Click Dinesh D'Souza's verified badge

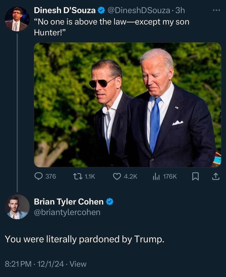101,11
